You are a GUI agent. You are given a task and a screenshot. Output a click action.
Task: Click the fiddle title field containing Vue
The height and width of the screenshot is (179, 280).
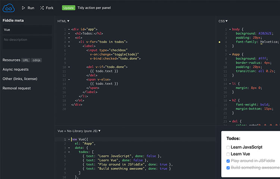[x=27, y=30]
